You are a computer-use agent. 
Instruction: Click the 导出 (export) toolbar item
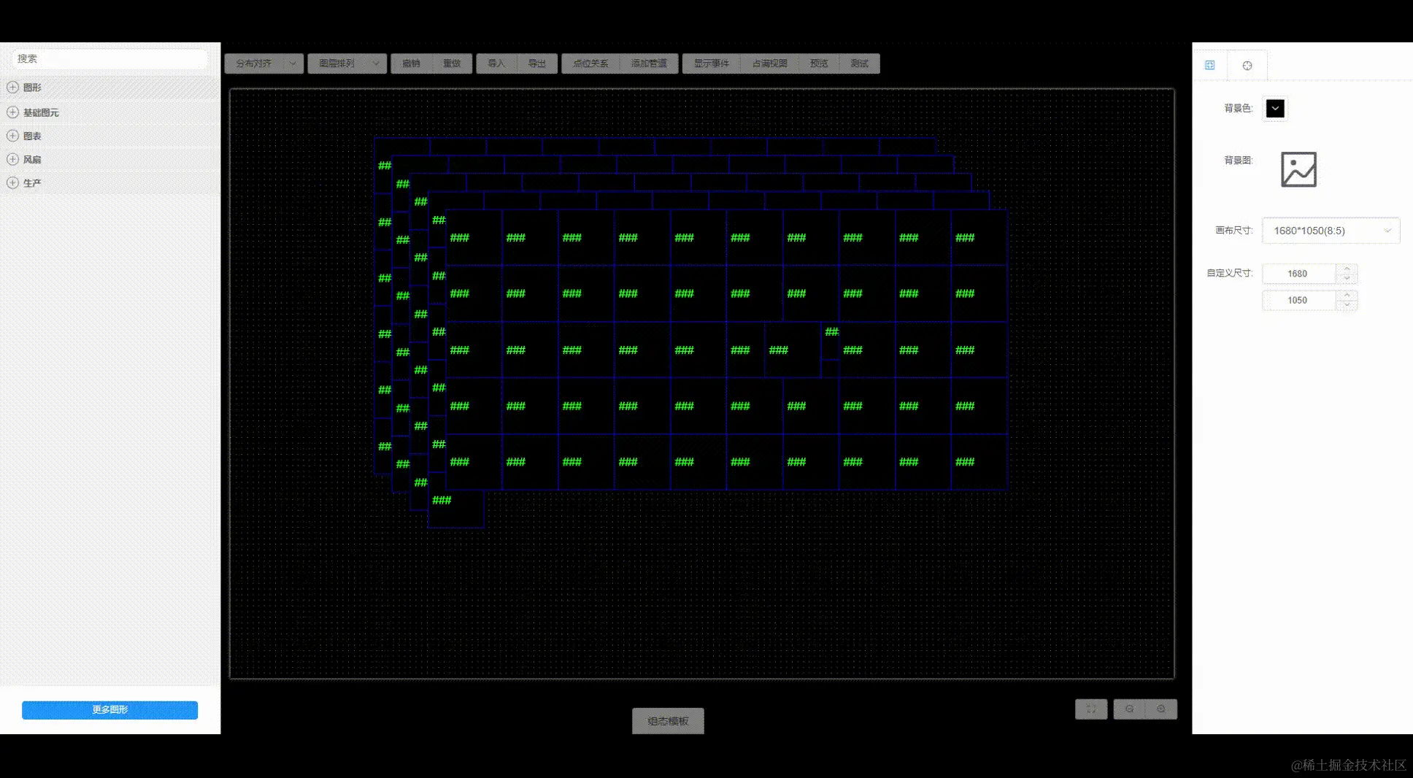[x=538, y=63]
